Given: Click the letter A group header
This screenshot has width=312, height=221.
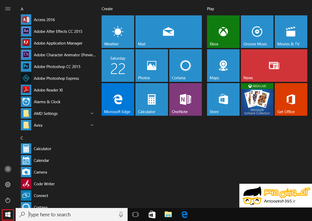Looking at the screenshot, I should (x=22, y=9).
